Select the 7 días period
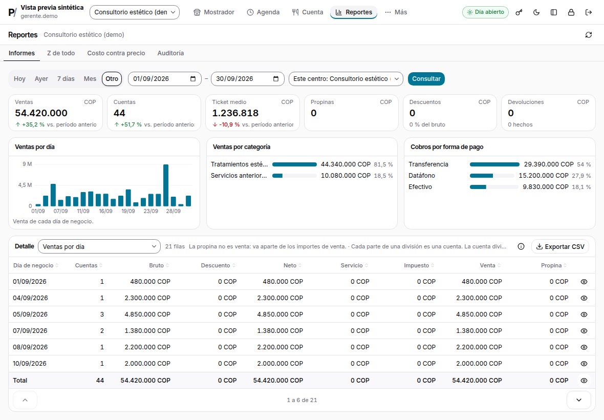The height and width of the screenshot is (420, 604). [66, 78]
